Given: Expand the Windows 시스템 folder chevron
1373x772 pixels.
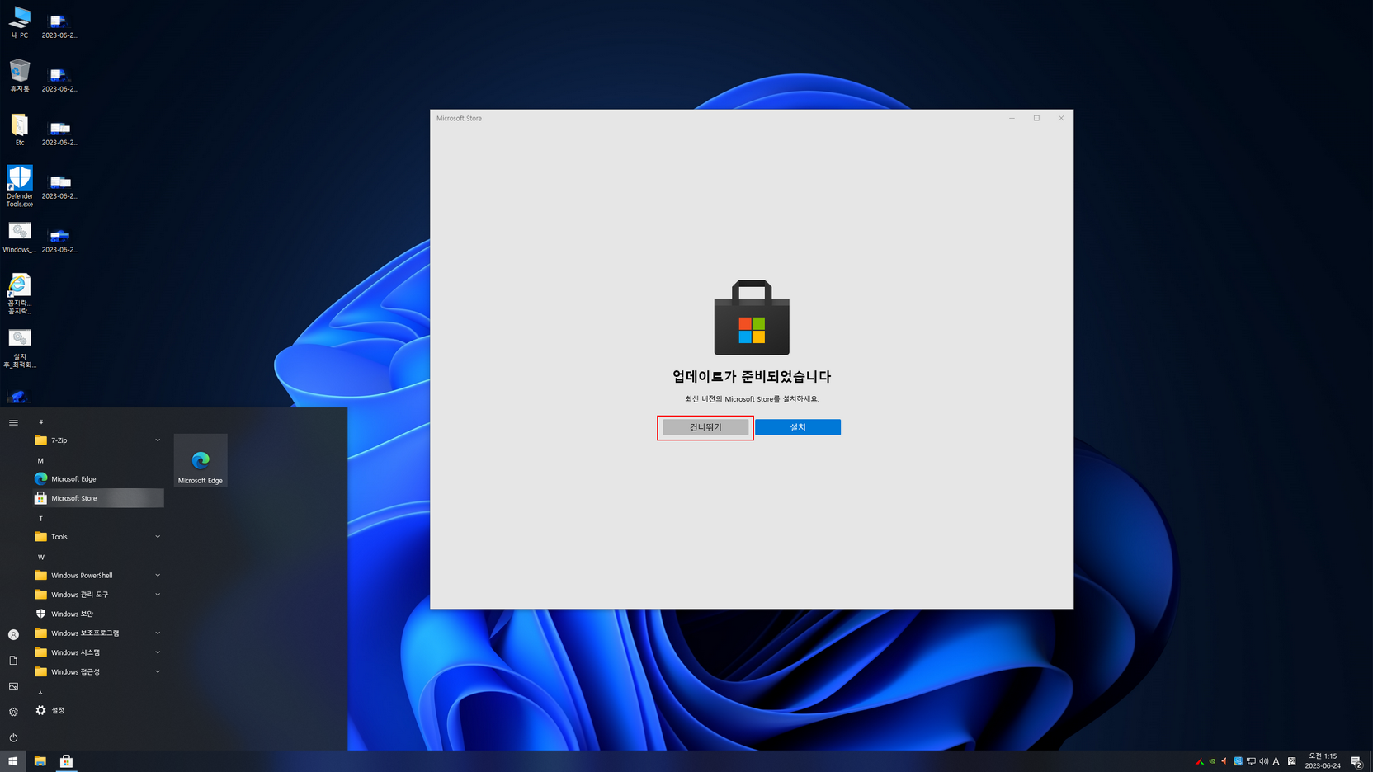Looking at the screenshot, I should coord(158,652).
